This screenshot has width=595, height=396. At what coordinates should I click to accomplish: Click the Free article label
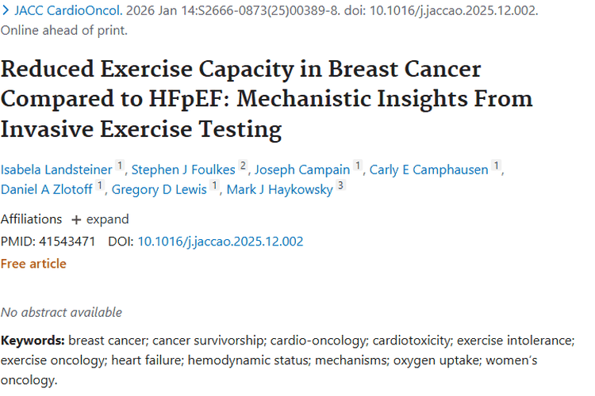pos(33,264)
